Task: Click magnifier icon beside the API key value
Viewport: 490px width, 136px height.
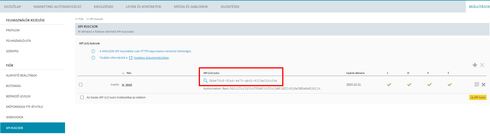Action: [206, 81]
